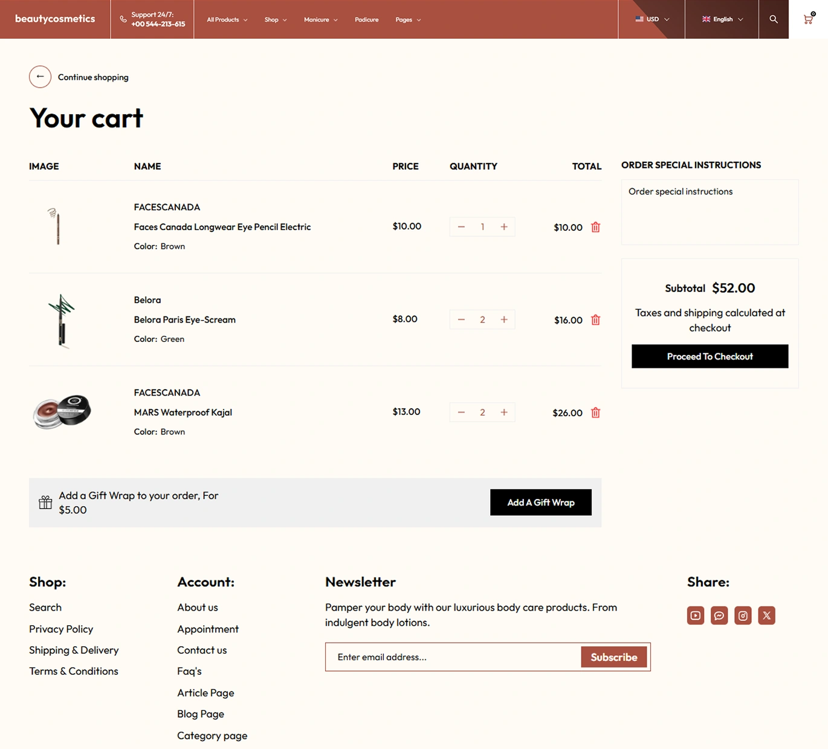The image size is (828, 749).
Task: Click the Subscribe button
Action: (614, 657)
